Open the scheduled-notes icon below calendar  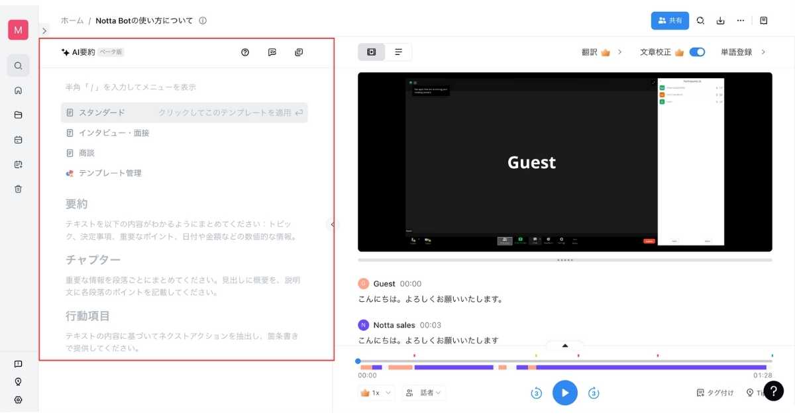[19, 164]
